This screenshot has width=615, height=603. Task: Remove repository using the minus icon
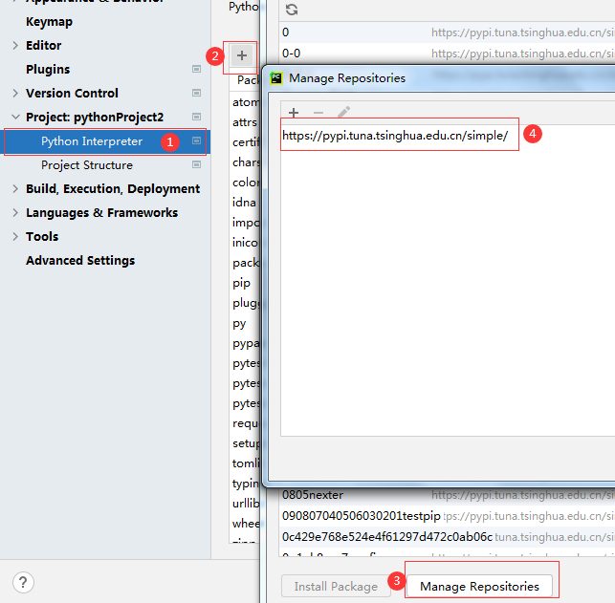[x=318, y=113]
